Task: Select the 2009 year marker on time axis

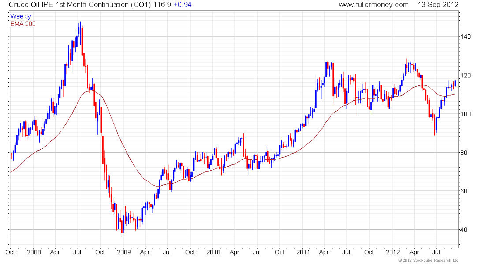Action: [x=123, y=253]
